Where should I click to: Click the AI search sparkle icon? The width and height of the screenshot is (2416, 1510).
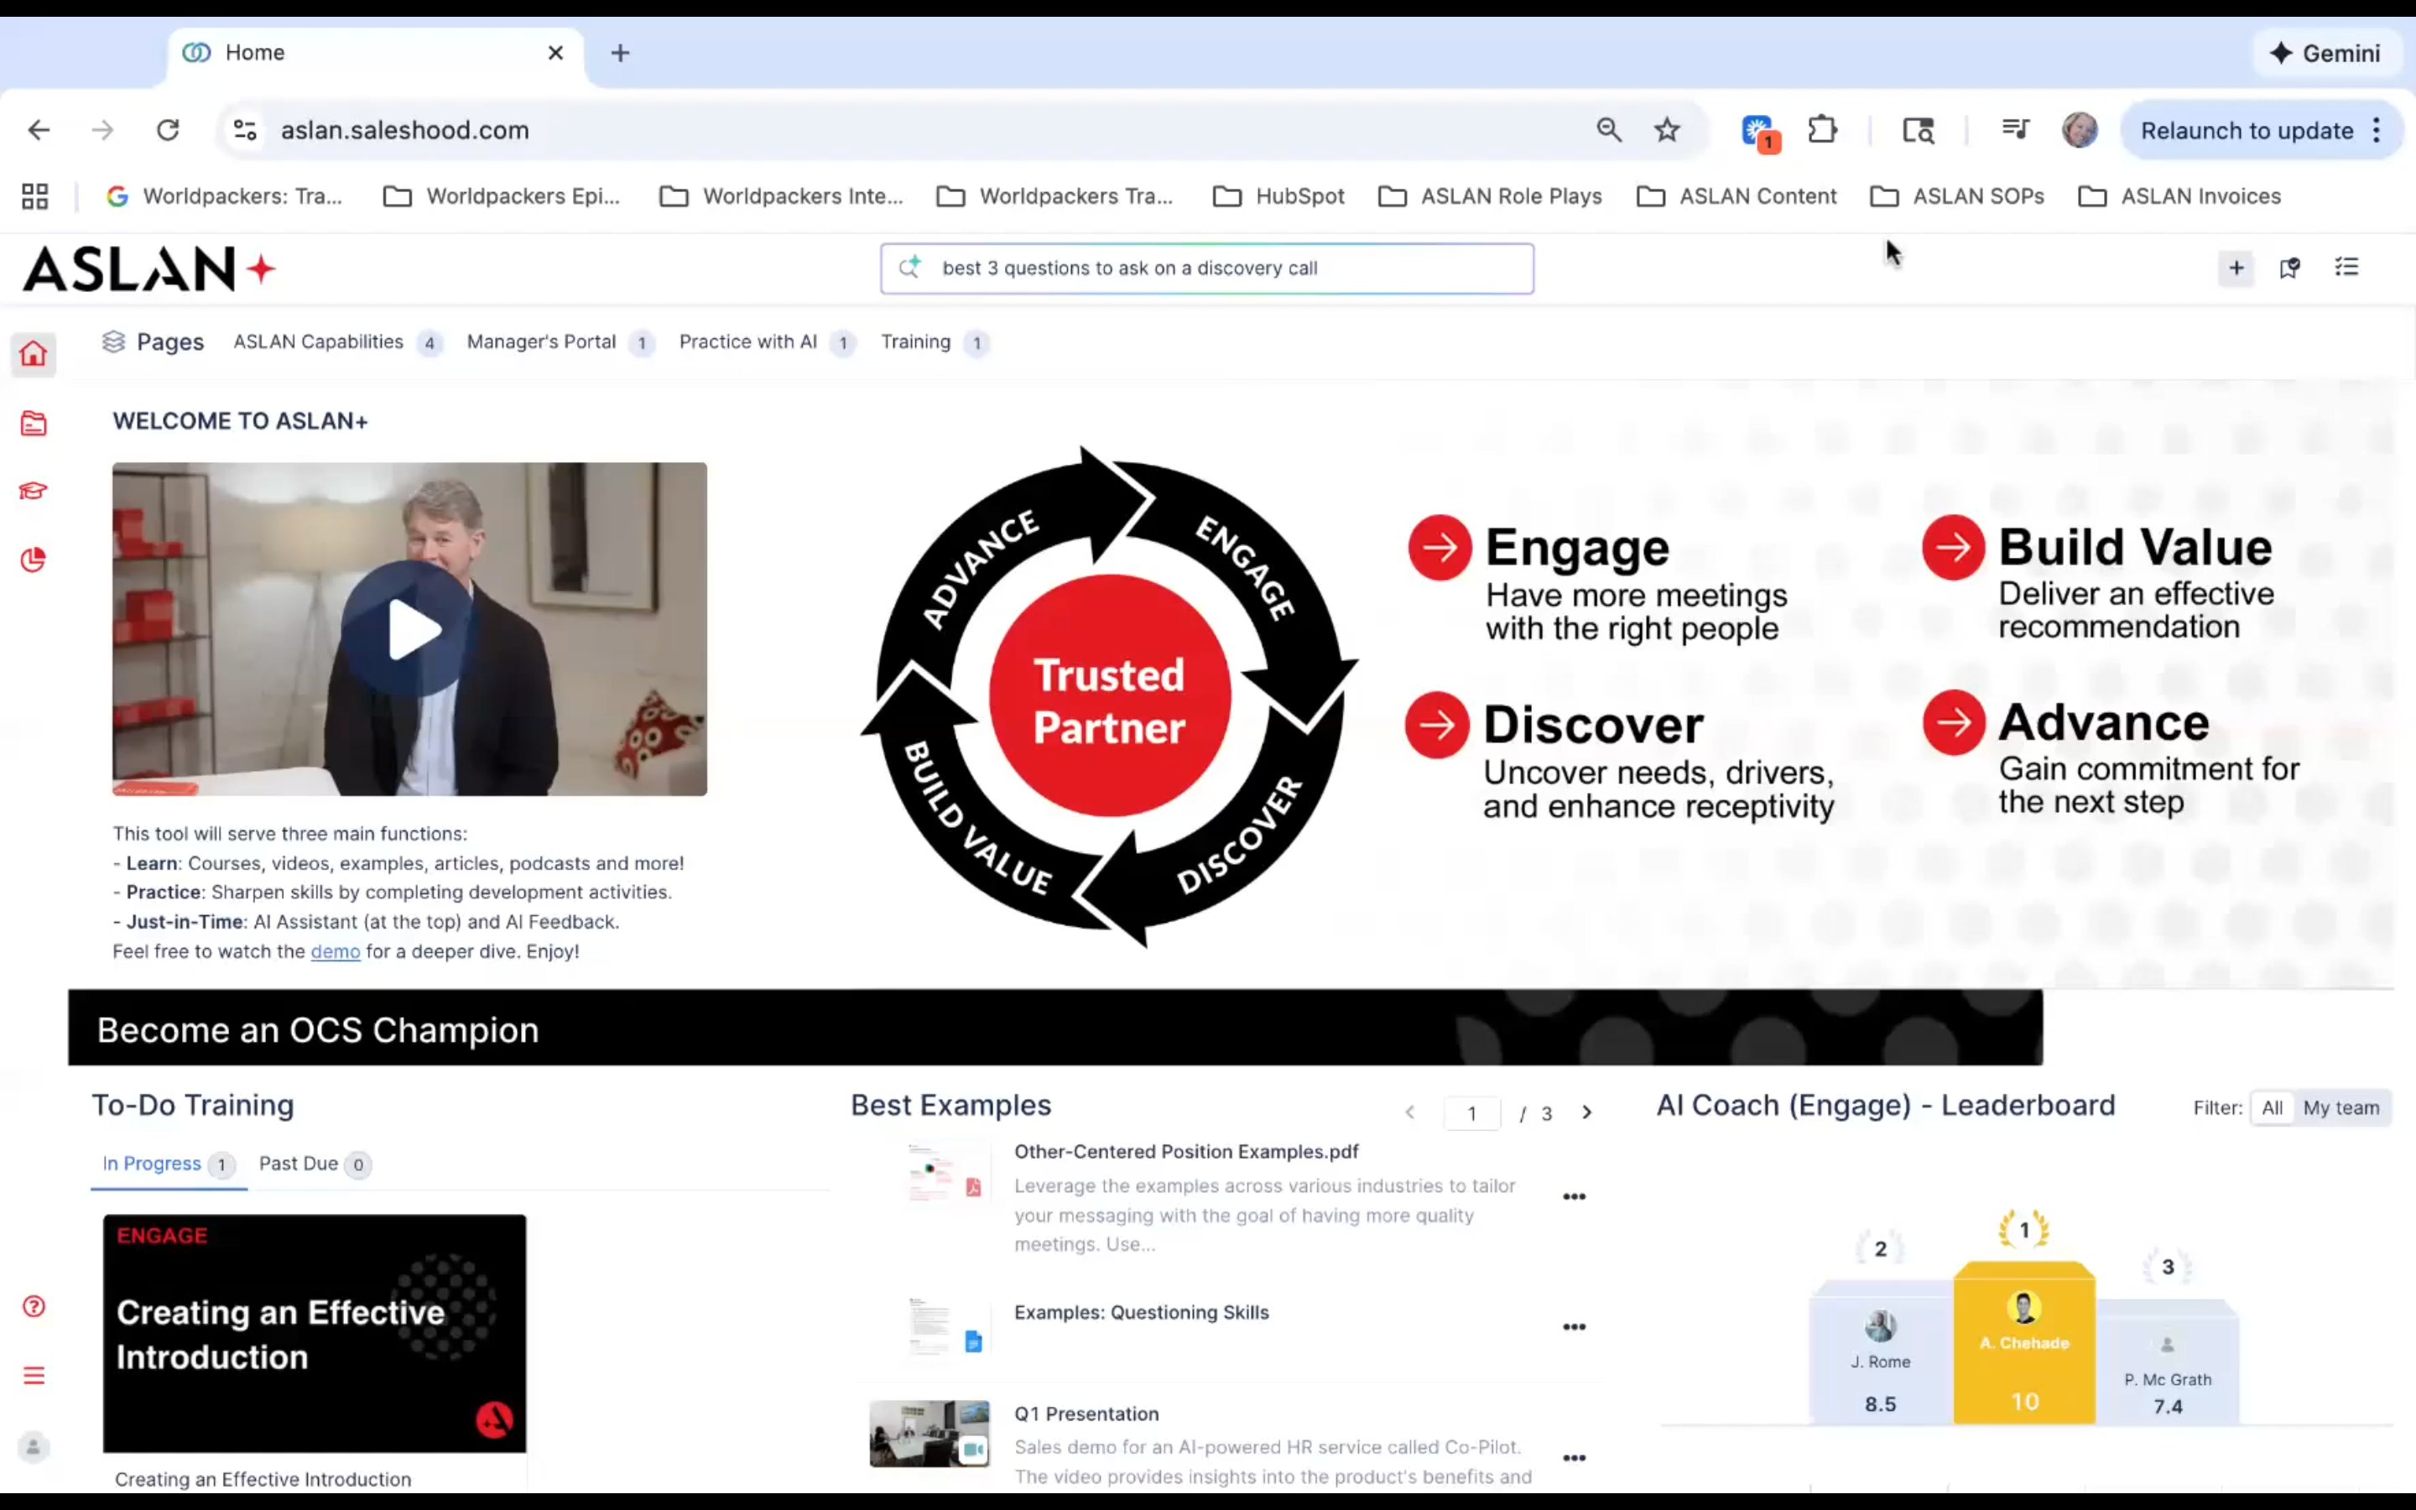(909, 267)
